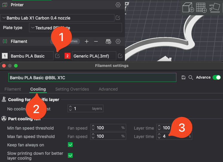This screenshot has width=223, height=162.
Task: Increase Max fan speed threshold percent
Action: [x=93, y=134]
